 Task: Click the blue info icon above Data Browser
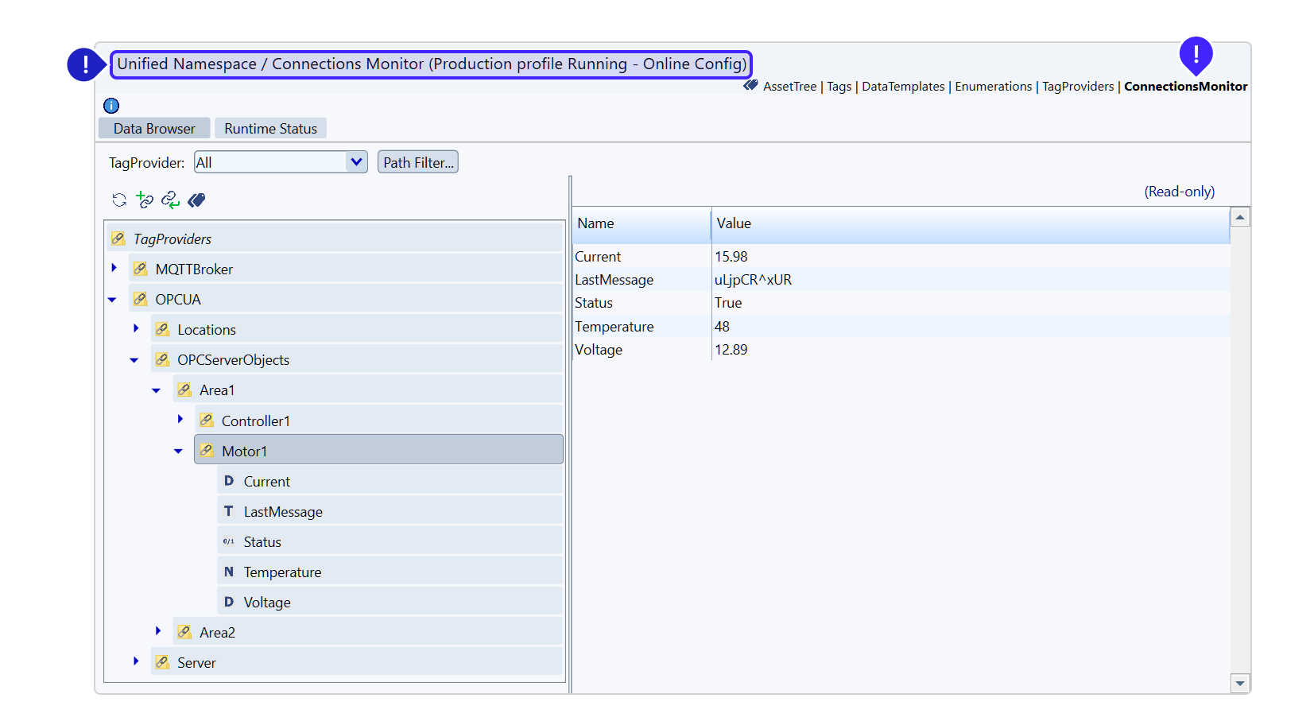pyautogui.click(x=111, y=106)
